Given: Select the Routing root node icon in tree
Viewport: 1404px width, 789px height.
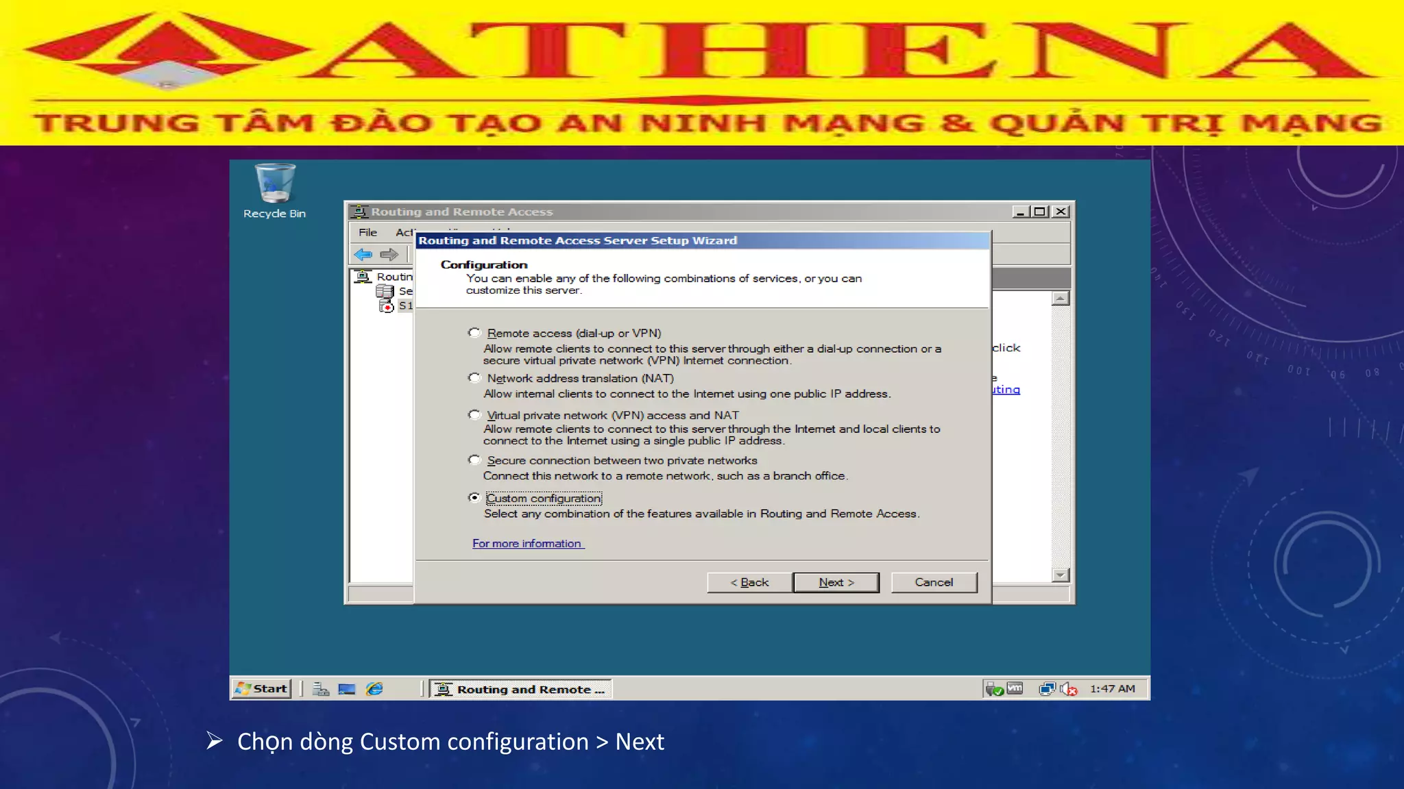Looking at the screenshot, I should pos(363,276).
